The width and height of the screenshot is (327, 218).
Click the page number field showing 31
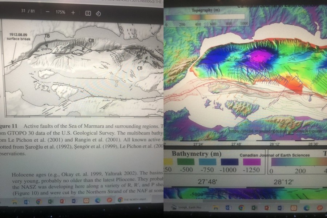[24, 12]
